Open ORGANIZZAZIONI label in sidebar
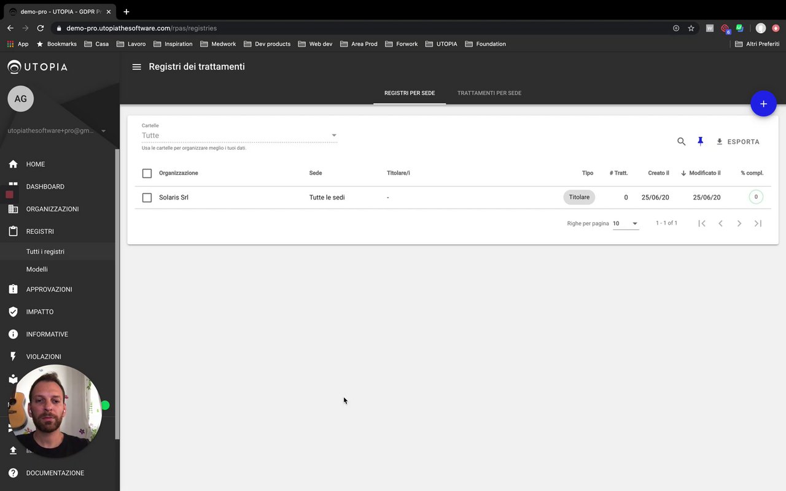The height and width of the screenshot is (491, 786). click(x=52, y=209)
